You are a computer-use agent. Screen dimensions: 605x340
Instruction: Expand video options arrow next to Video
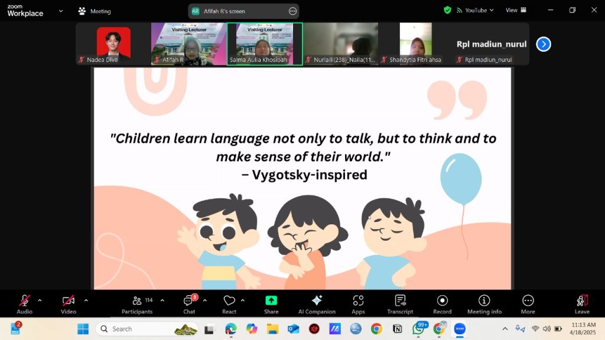click(86, 300)
